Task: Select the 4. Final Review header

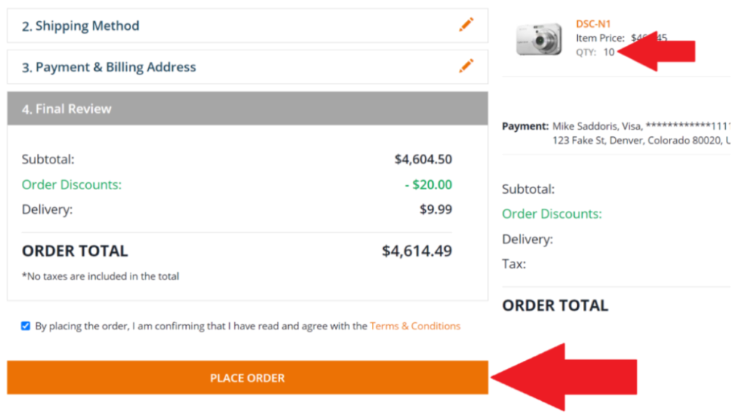Action: (247, 109)
